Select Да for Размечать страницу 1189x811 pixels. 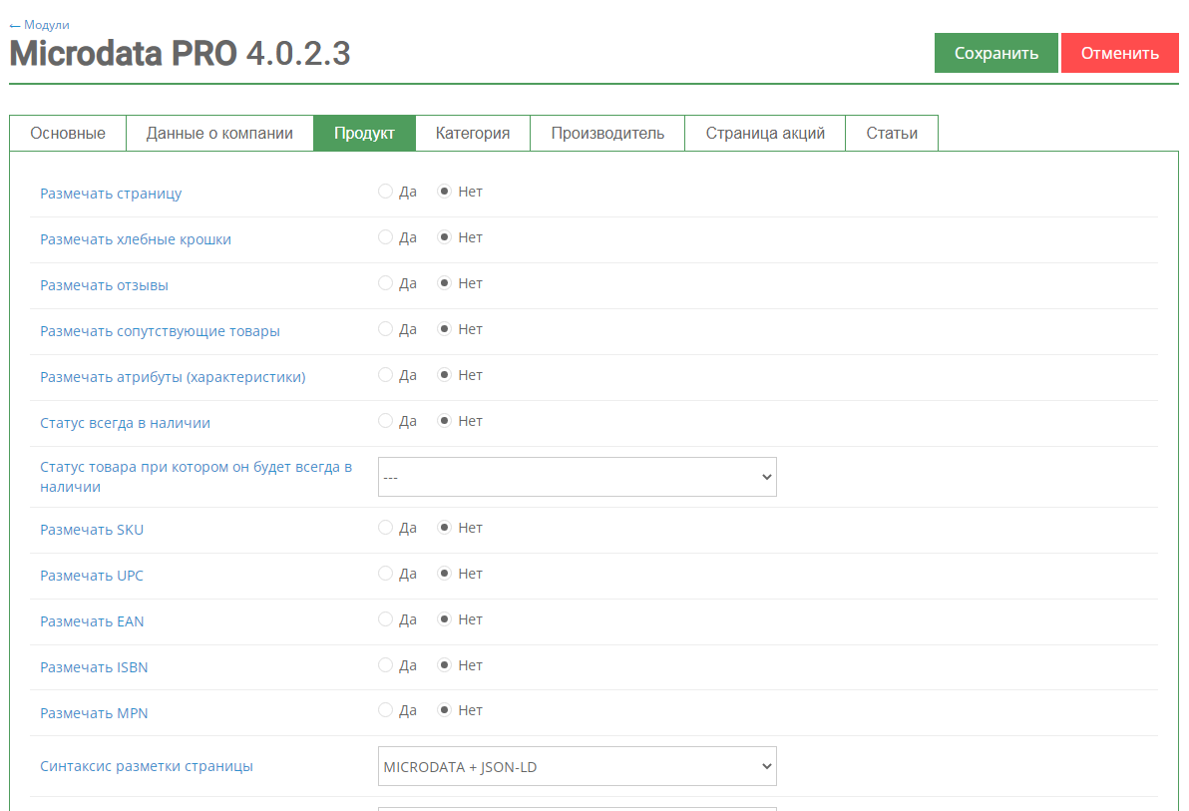point(386,192)
